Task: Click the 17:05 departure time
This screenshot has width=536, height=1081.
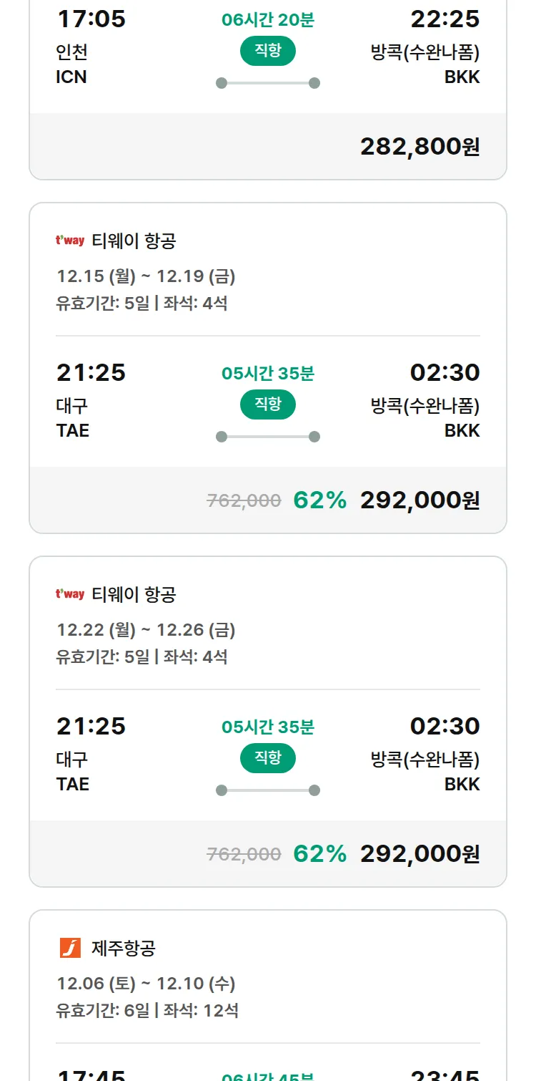Action: coord(91,19)
